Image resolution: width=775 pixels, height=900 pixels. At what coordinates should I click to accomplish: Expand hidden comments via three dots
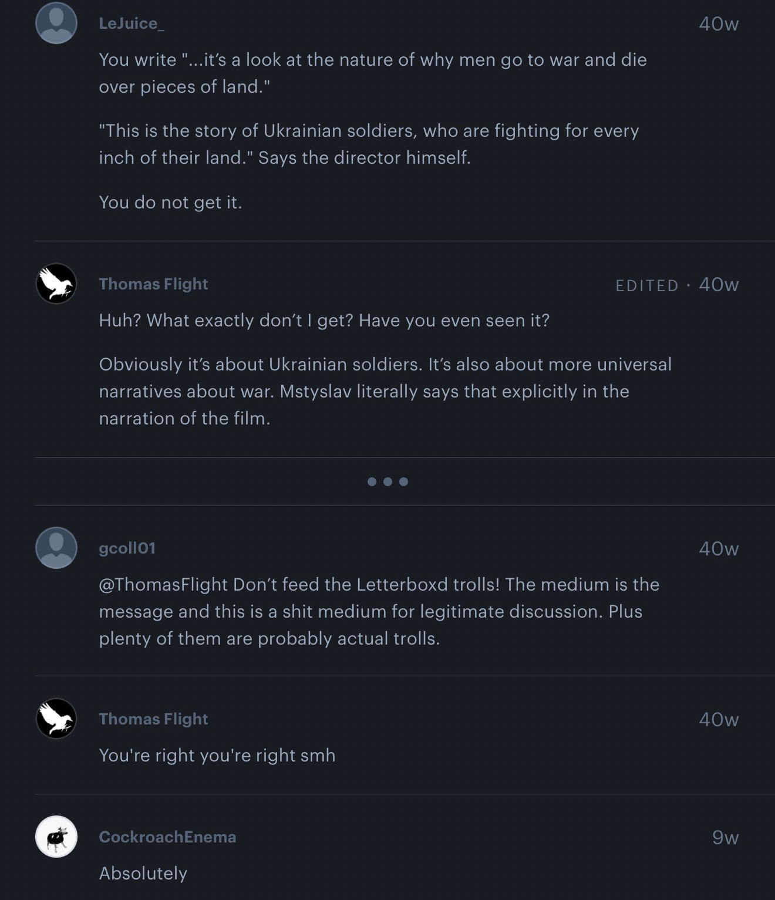pos(387,481)
